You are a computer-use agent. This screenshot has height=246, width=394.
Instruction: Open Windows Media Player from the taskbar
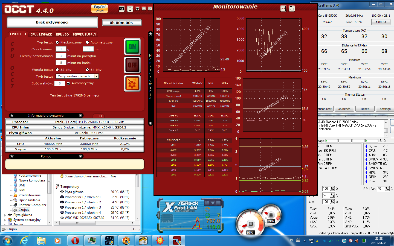(x=58, y=241)
